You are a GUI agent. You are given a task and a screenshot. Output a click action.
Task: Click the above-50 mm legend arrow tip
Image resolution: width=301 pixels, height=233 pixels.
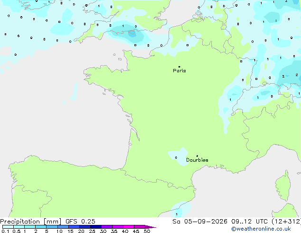pos(150,227)
